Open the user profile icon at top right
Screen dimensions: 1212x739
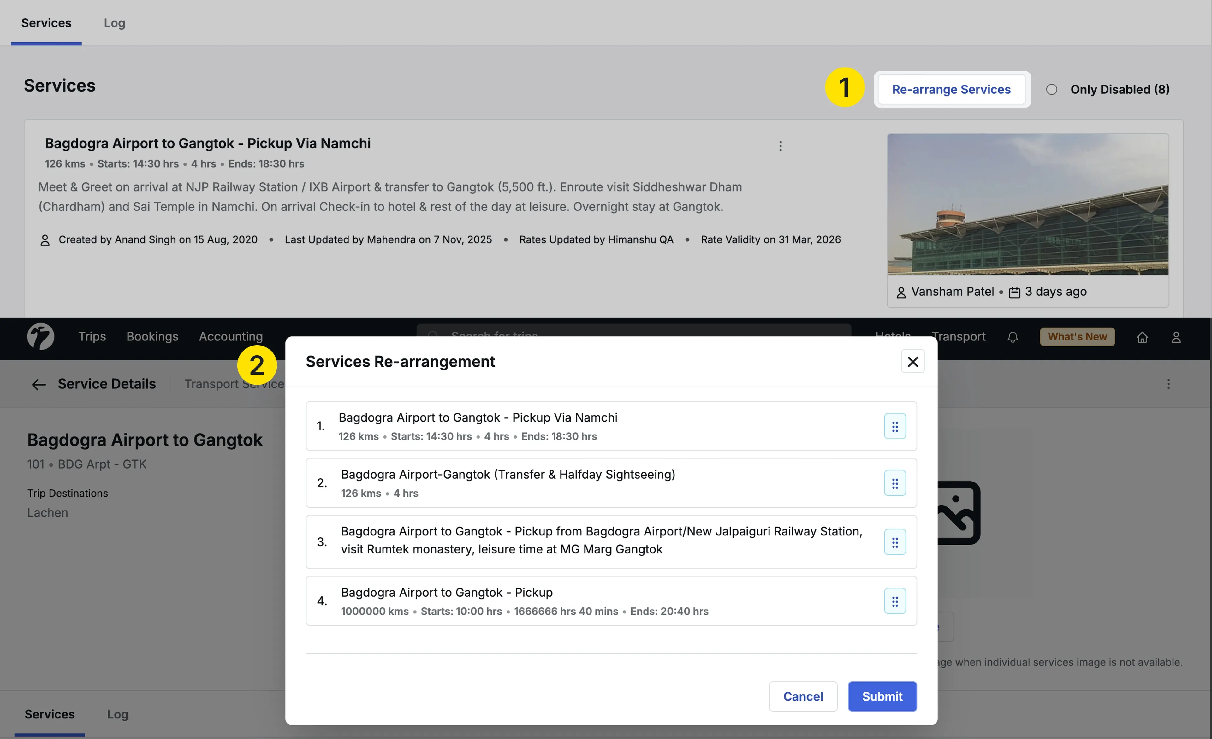pyautogui.click(x=1177, y=337)
